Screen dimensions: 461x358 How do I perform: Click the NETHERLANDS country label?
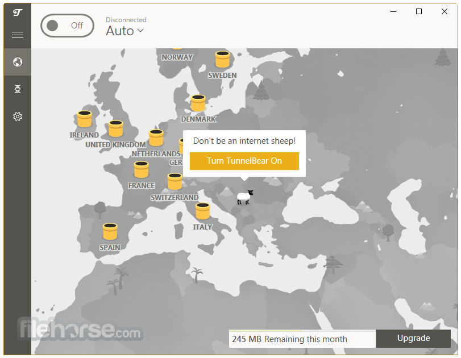point(156,154)
